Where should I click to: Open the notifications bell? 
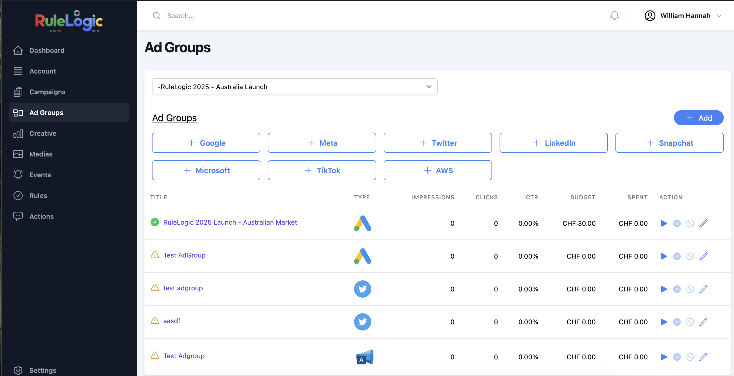click(x=615, y=16)
